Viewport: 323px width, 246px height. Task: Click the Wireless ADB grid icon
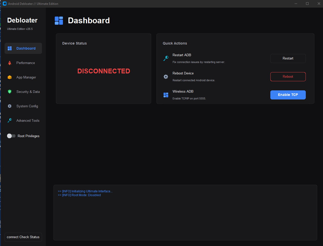pos(166,95)
